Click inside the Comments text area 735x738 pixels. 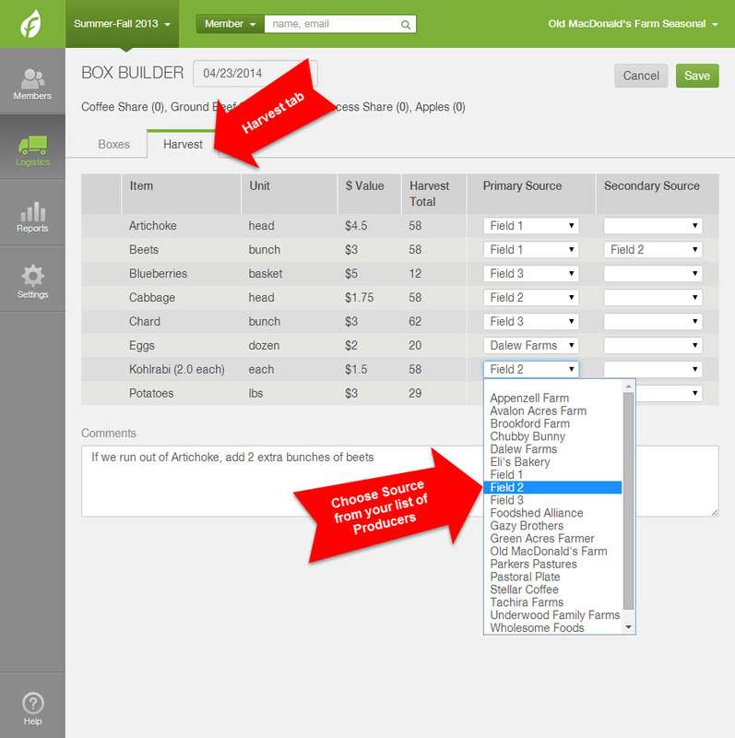click(399, 481)
